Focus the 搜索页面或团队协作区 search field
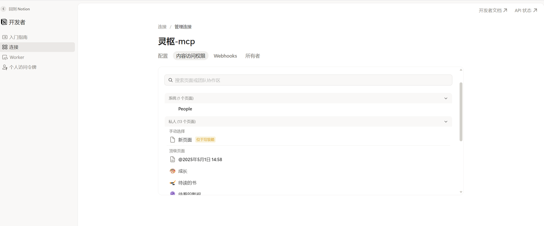544x226 pixels. (x=308, y=80)
